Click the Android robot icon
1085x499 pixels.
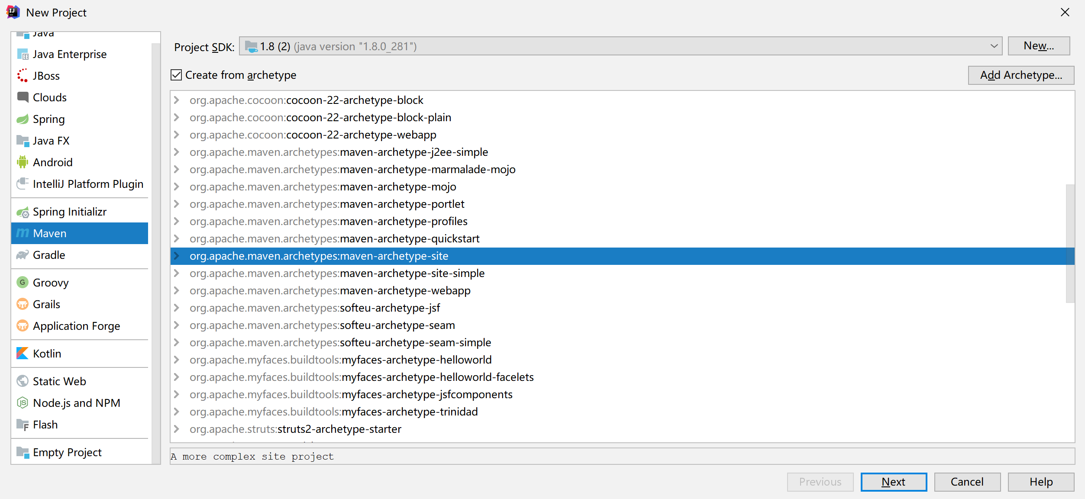click(x=23, y=162)
